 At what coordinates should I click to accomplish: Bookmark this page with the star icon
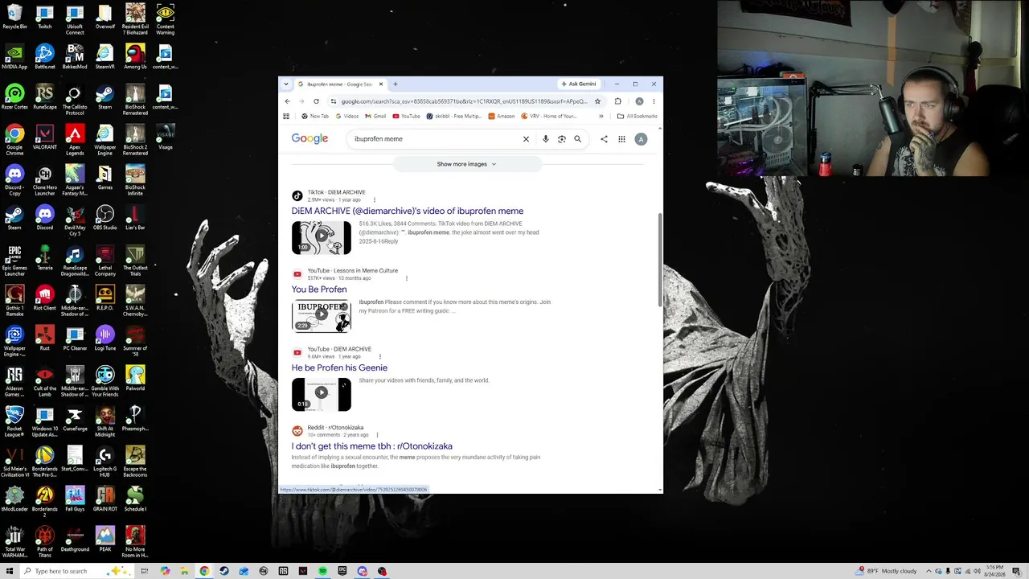pyautogui.click(x=597, y=101)
